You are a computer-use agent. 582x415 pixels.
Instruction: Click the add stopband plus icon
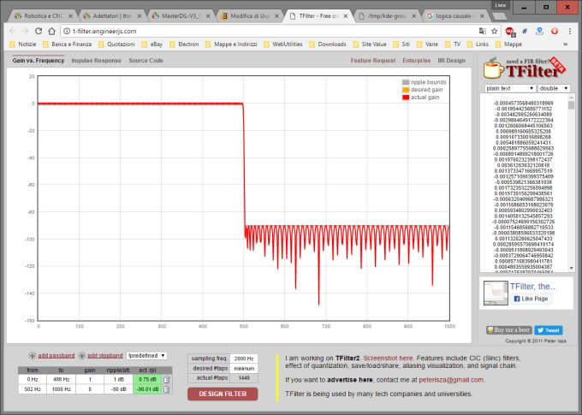(80, 355)
